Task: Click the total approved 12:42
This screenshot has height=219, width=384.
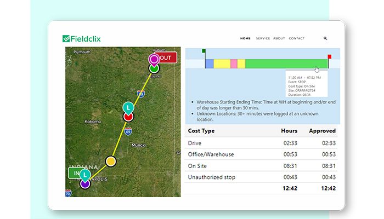Action: click(329, 188)
